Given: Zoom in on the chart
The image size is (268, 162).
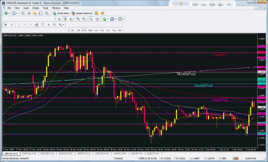Looking at the screenshot, I should (x=78, y=19).
